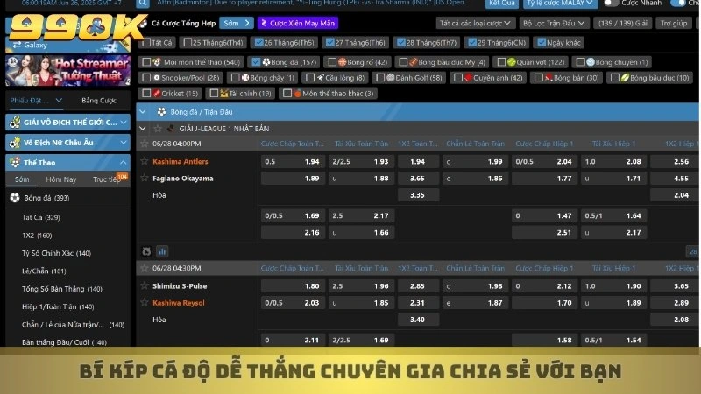Expand the Bộ Lọc Trận Đấu dropdown
Viewport: 701px width, 394px height.
click(x=552, y=23)
